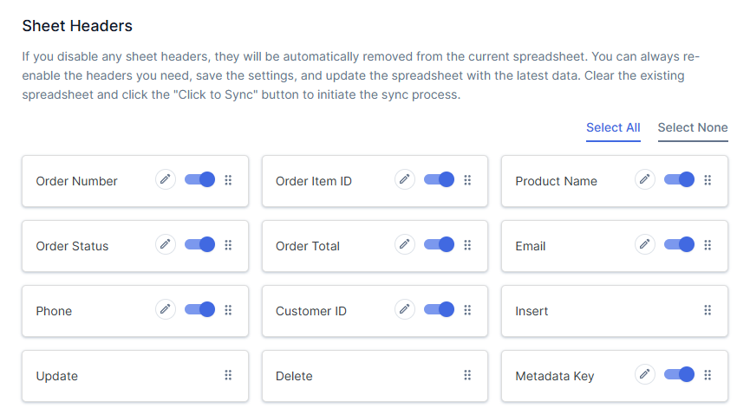This screenshot has height=408, width=750.
Task: Click the drag handle next to Email toggle
Action: pos(708,245)
